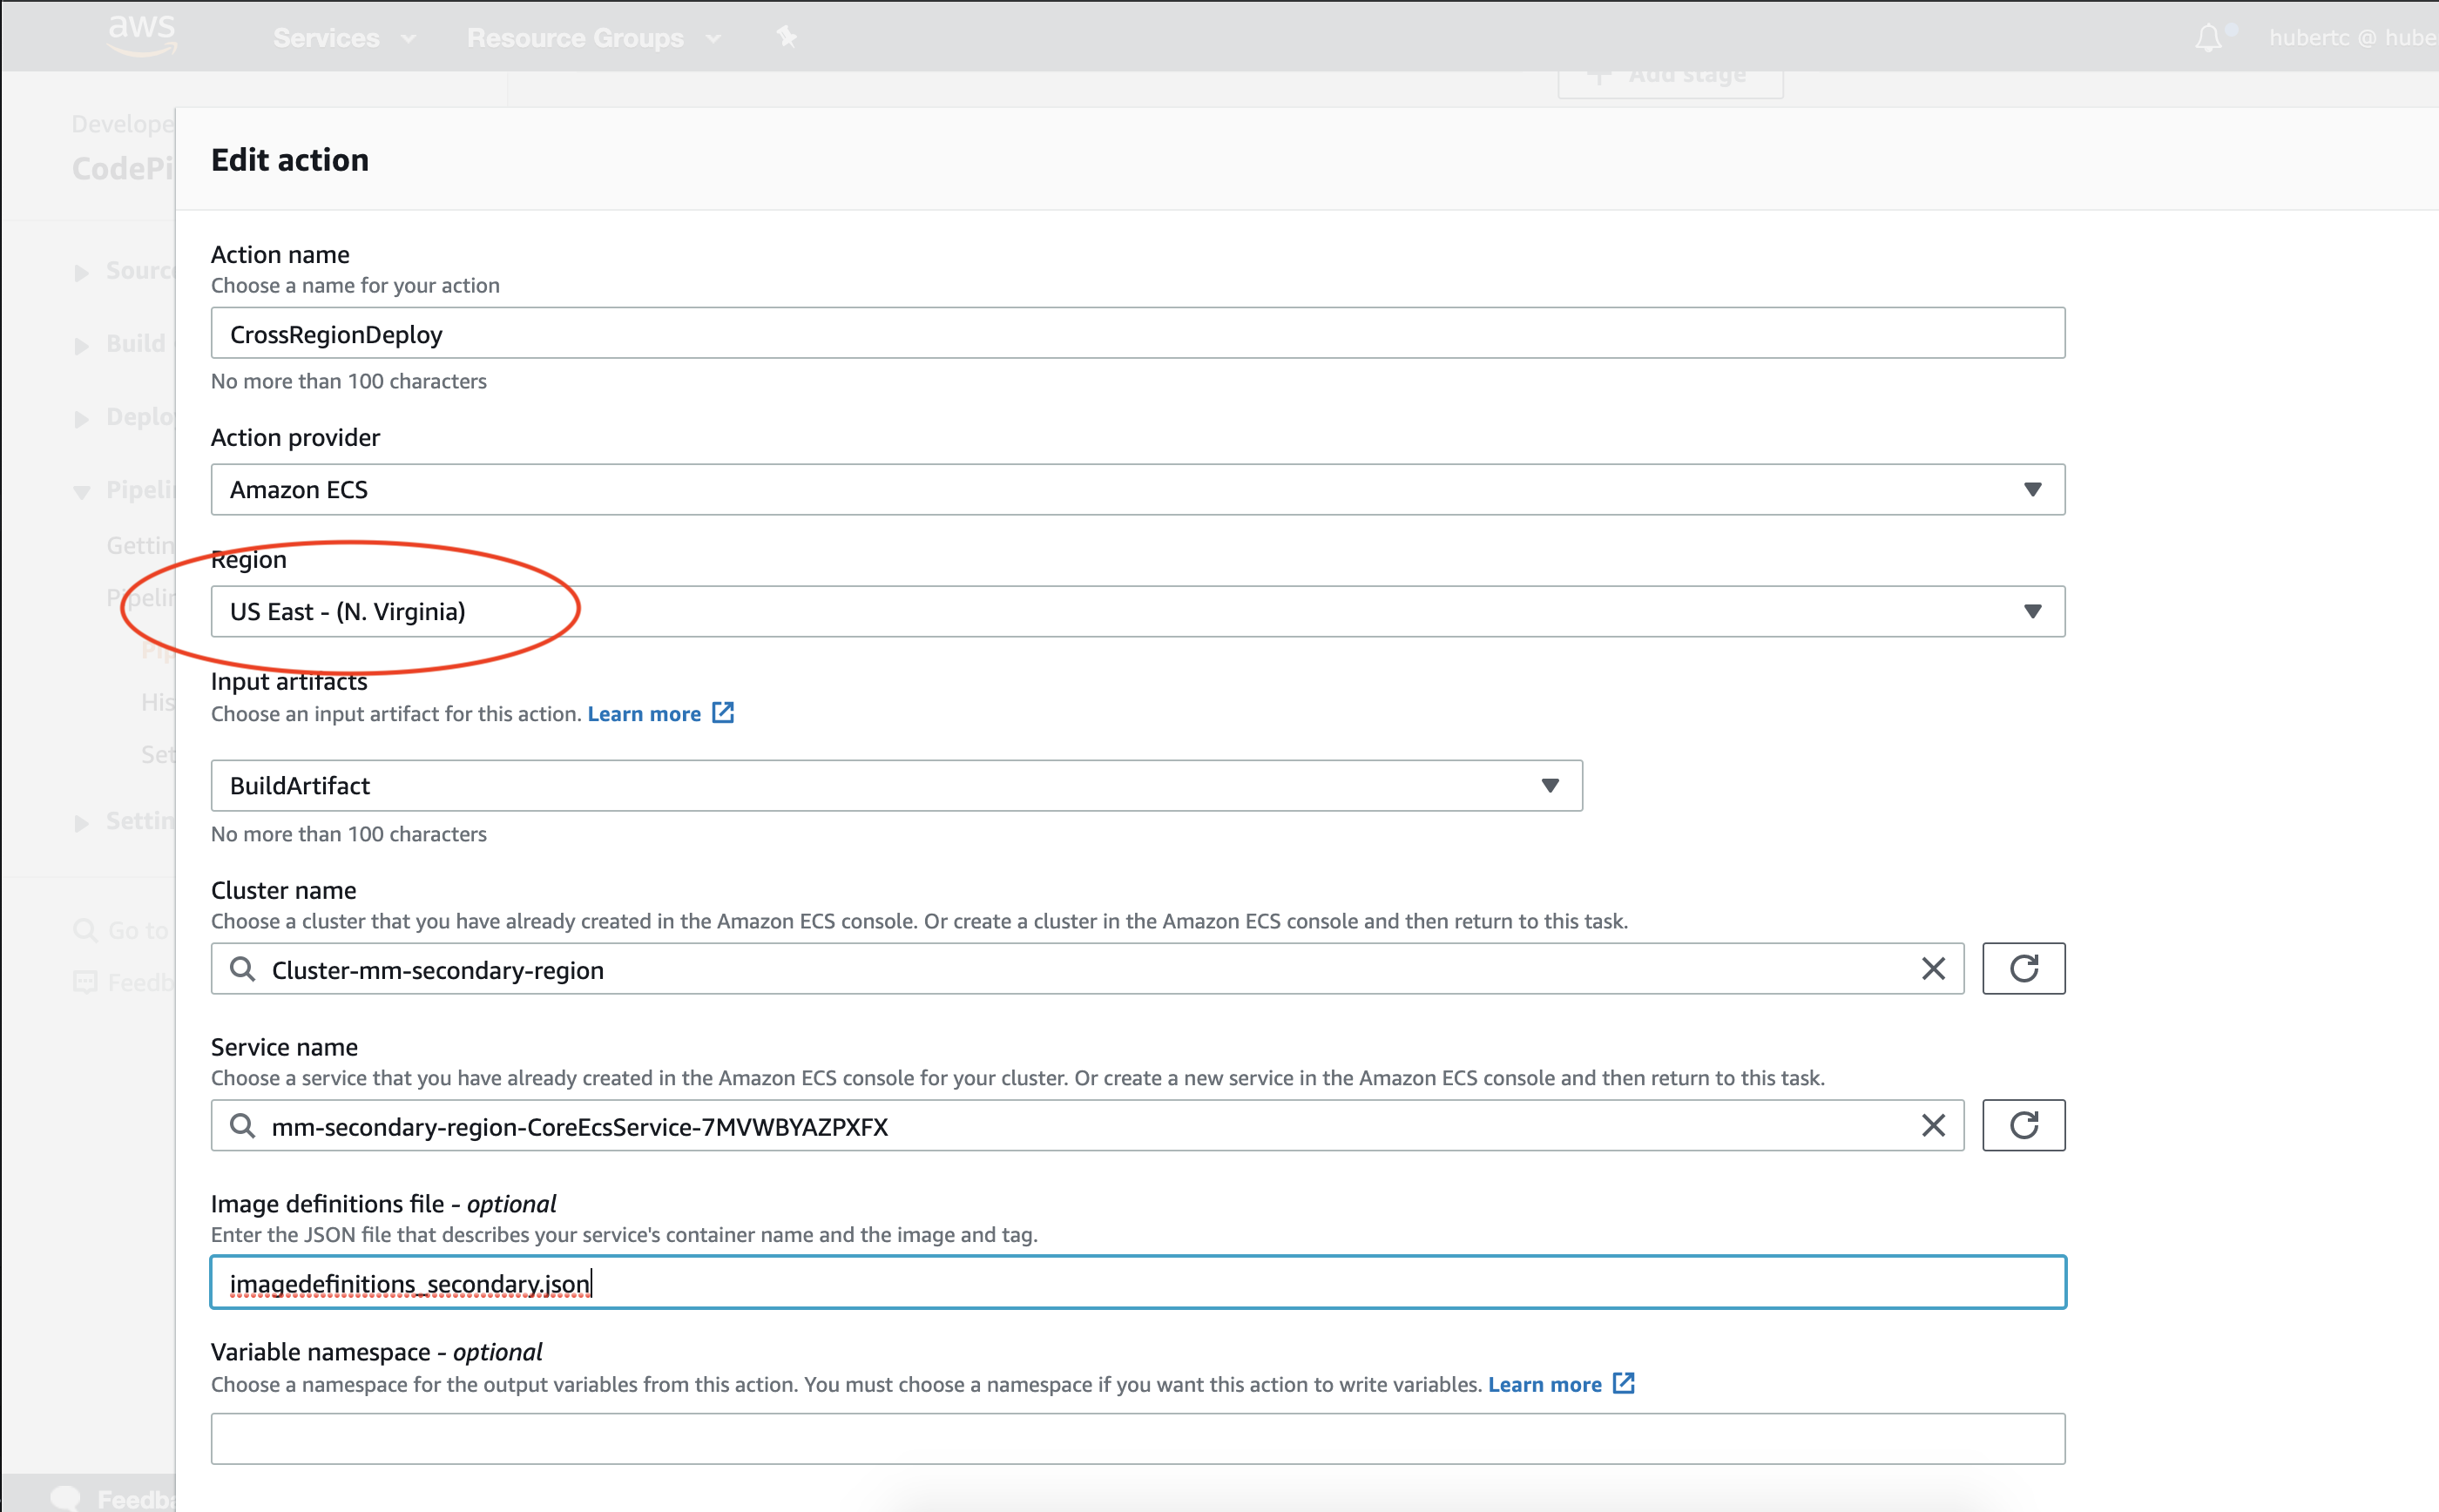Image resolution: width=2439 pixels, height=1512 pixels.
Task: Clear the Cluster name field with the X
Action: pyautogui.click(x=1933, y=968)
